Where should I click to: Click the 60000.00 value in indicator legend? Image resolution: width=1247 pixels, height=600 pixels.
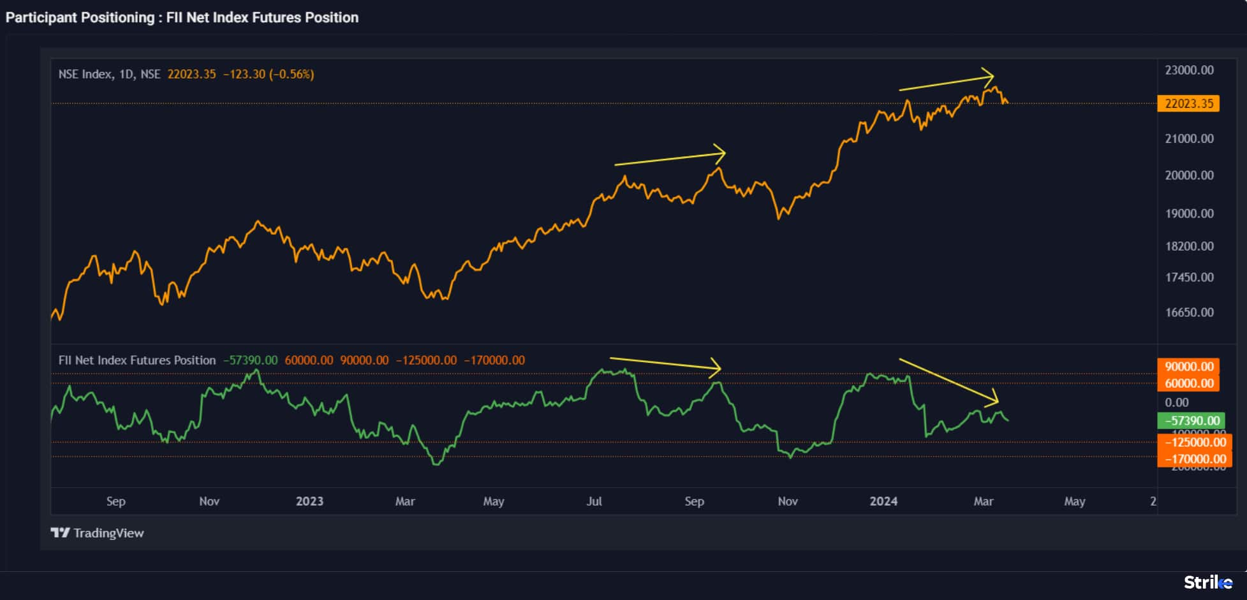[x=309, y=360]
